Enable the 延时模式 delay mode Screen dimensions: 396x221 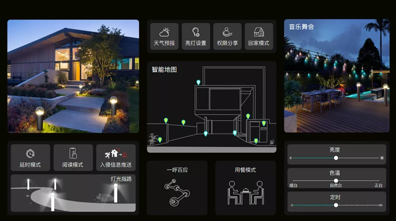click(30, 158)
